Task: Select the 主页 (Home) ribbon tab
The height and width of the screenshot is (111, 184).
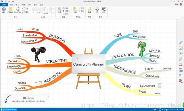Action: [11, 5]
